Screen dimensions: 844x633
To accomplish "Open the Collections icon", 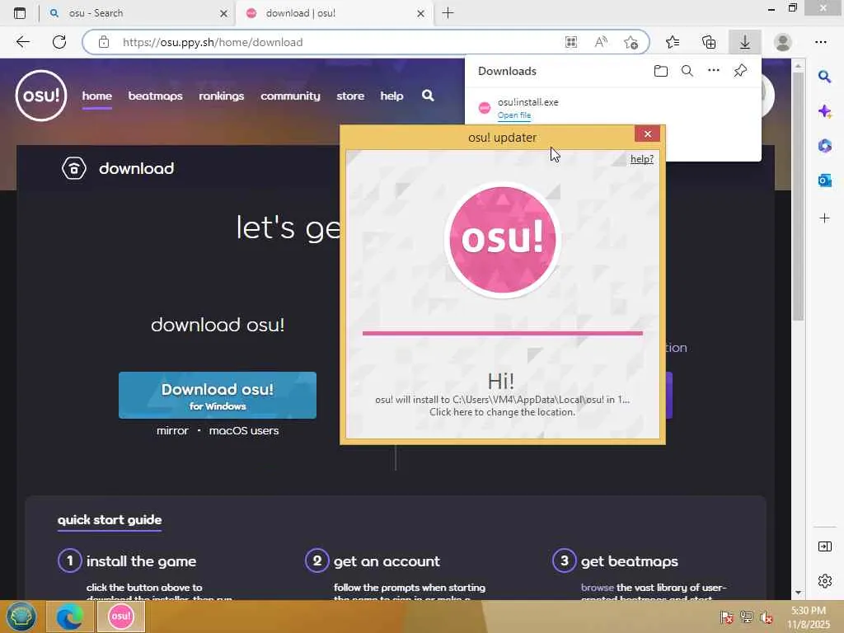I will coord(709,42).
